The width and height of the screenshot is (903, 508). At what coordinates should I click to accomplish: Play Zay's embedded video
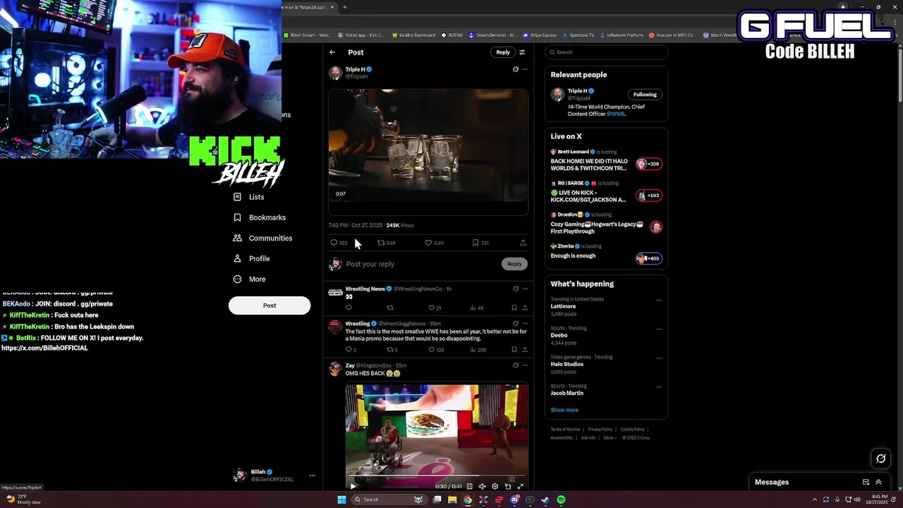[353, 486]
